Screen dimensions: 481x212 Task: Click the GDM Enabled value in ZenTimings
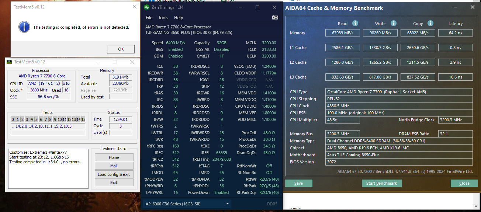click(176, 56)
